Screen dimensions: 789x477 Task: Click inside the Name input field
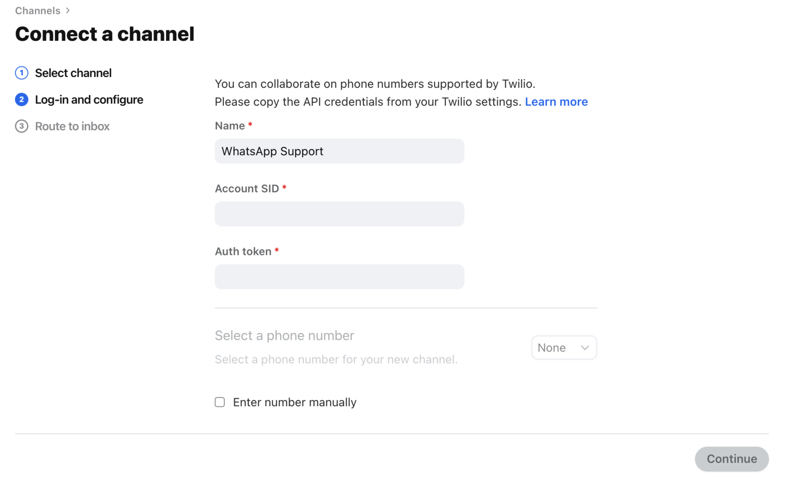coord(339,151)
